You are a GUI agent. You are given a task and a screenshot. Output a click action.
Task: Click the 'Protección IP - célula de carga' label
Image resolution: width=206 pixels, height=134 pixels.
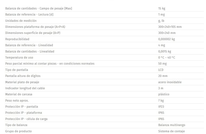pyautogui.click(x=26, y=119)
